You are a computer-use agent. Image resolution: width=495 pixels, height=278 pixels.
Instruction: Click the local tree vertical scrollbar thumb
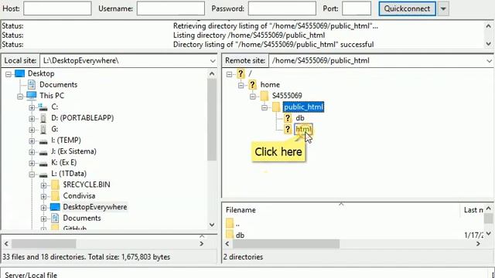click(x=212, y=120)
